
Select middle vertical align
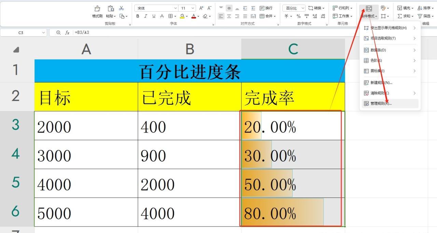click(229, 8)
